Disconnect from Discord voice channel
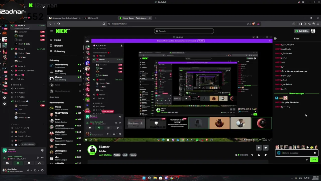Viewport: 321px width, 181px height. click(x=42, y=158)
